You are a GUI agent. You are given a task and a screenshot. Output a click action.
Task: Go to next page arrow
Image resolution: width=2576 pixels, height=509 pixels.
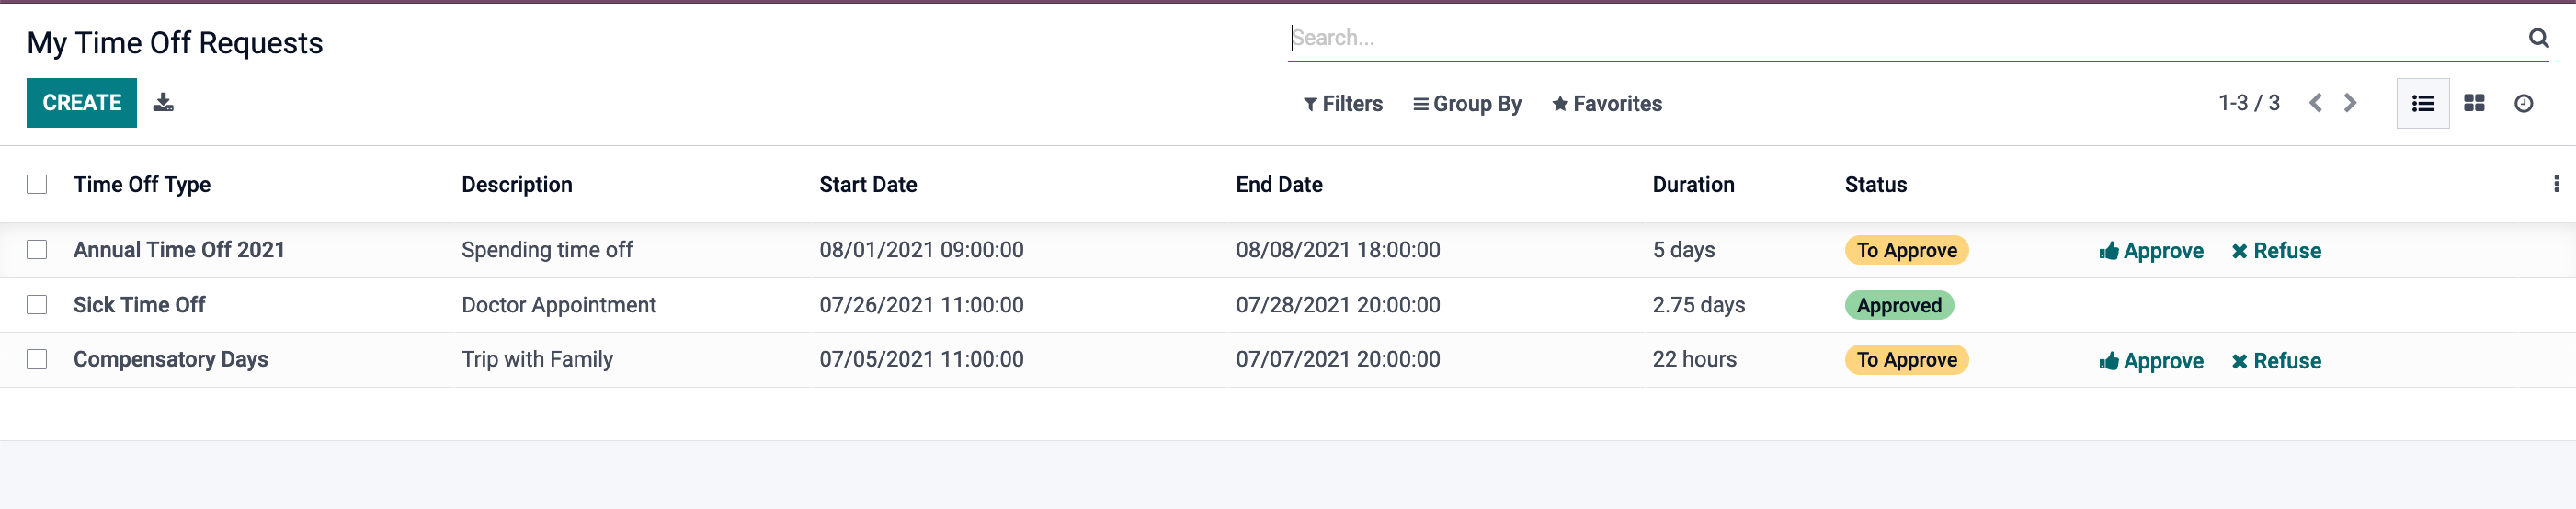pos(2350,103)
